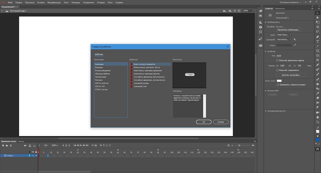
Task: Open the 'Модификация' menu
Action: tap(54, 2)
